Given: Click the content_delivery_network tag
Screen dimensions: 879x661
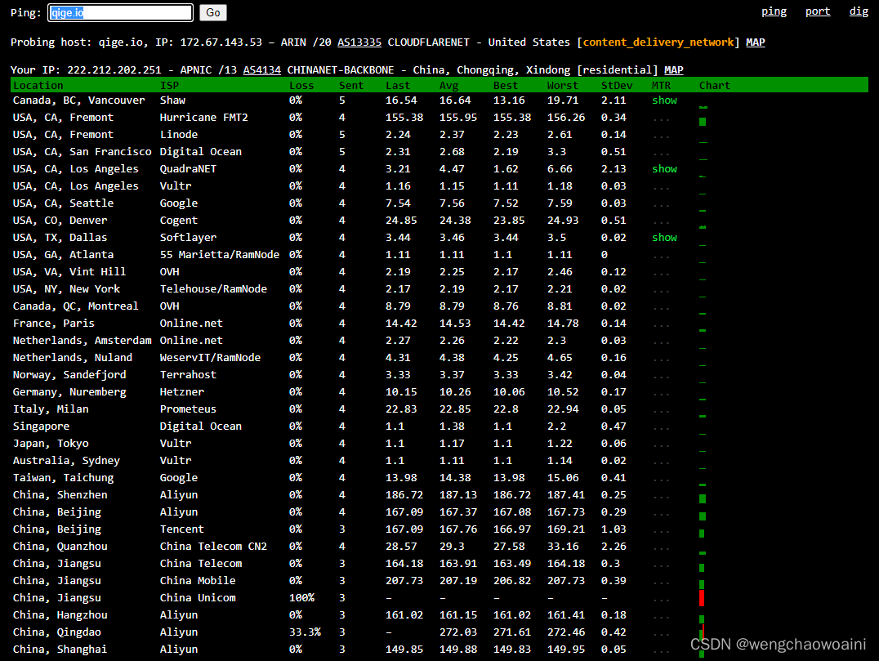Looking at the screenshot, I should pyautogui.click(x=658, y=42).
